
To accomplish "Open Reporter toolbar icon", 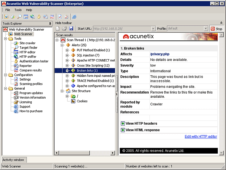I will (x=45, y=17).
